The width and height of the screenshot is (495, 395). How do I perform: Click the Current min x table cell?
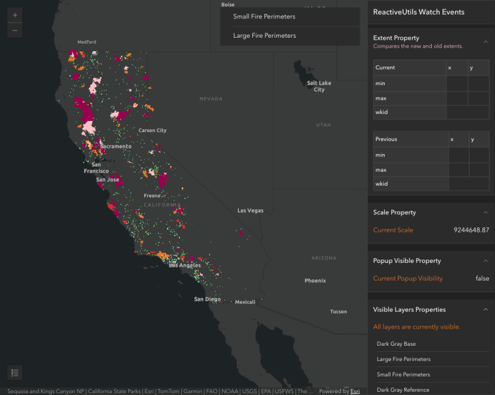click(457, 83)
